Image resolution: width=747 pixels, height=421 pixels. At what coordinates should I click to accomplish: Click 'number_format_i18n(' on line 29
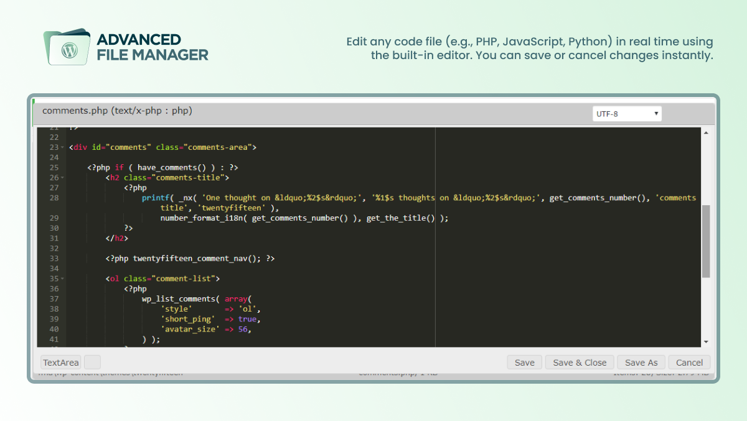[x=204, y=218]
